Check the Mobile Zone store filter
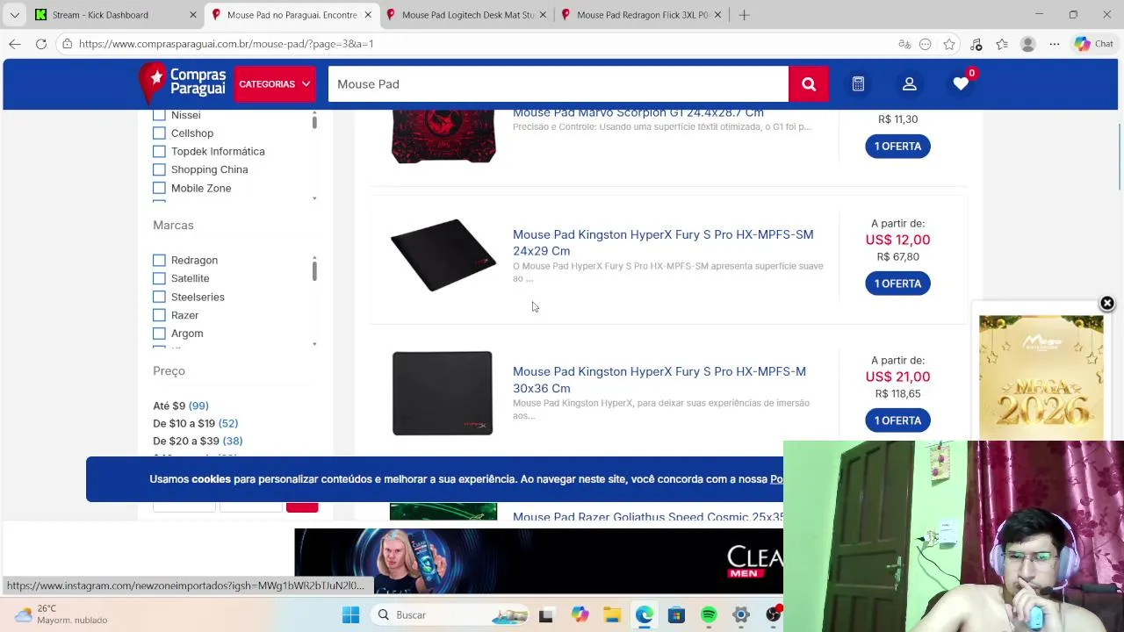This screenshot has height=632, width=1124. (x=159, y=188)
